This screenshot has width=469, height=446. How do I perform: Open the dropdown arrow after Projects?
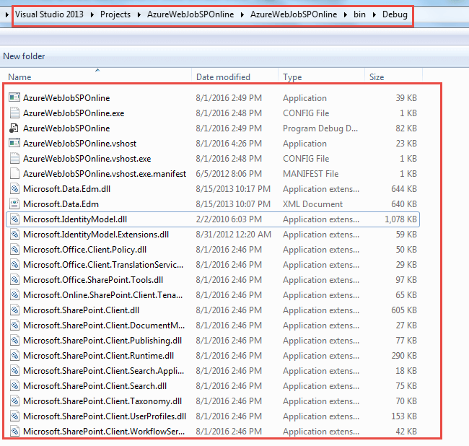click(139, 14)
